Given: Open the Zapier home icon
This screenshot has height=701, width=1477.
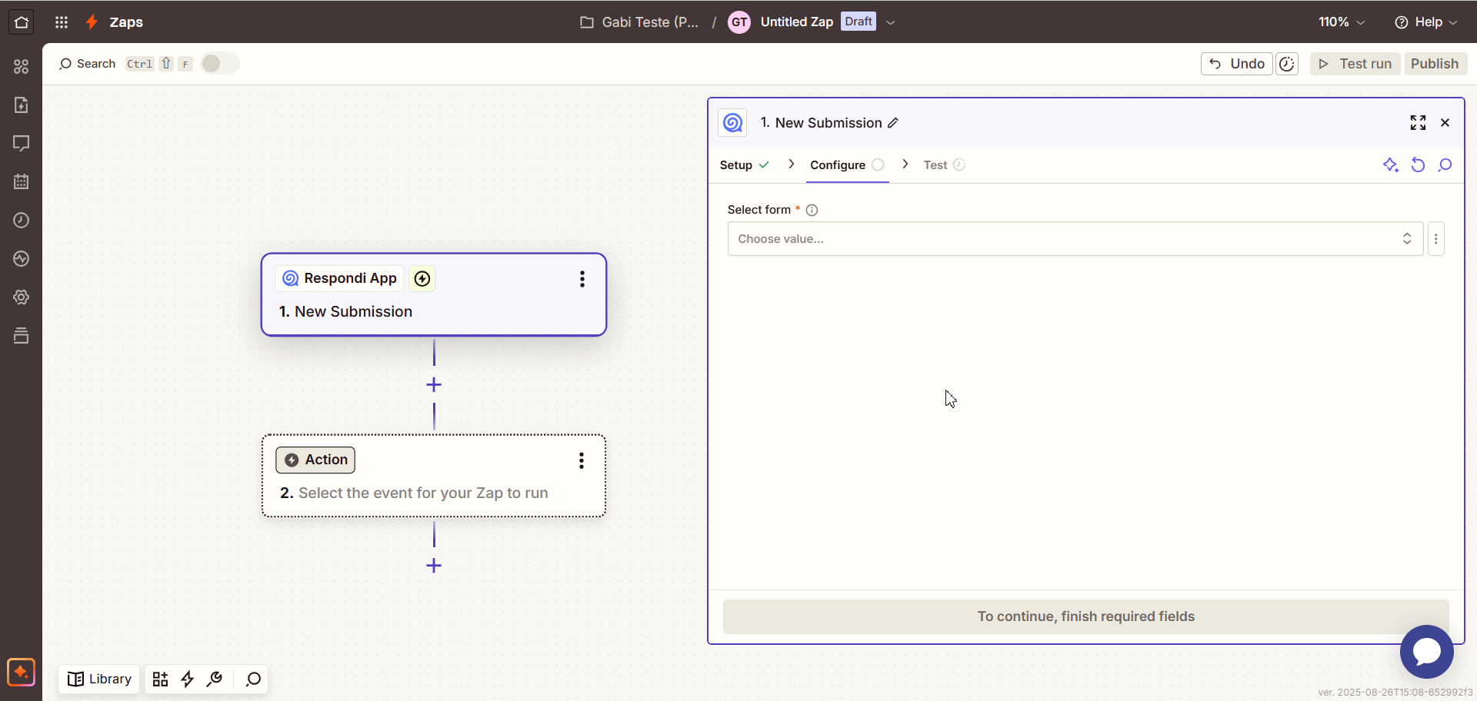Looking at the screenshot, I should pyautogui.click(x=22, y=22).
